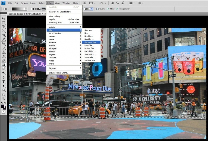Viewport: 208px width, 141px height.
Task: Uncheck the Transparency checkbox
Action: 117,9
